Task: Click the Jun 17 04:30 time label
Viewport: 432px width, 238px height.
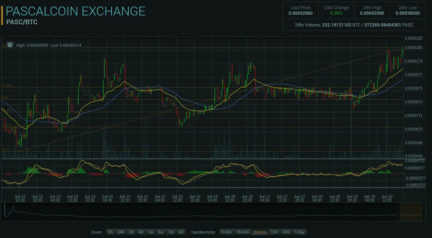Action: pos(264,198)
